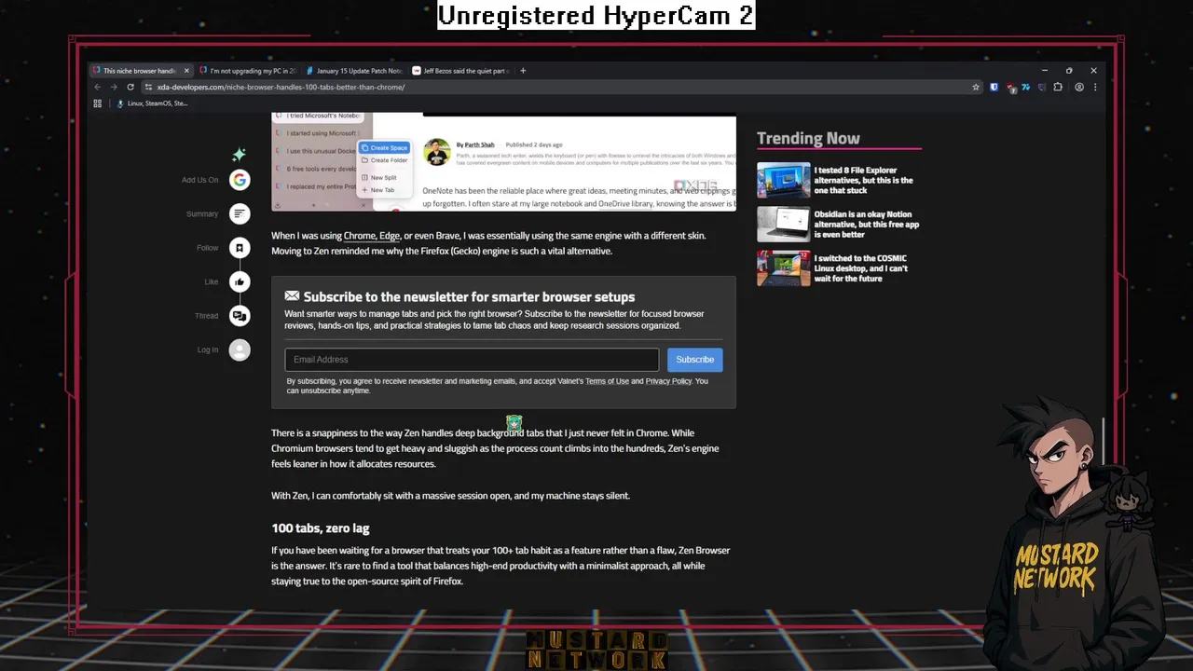
Task: Switch to 'I'm not upgrading my PC' tab
Action: coord(247,70)
